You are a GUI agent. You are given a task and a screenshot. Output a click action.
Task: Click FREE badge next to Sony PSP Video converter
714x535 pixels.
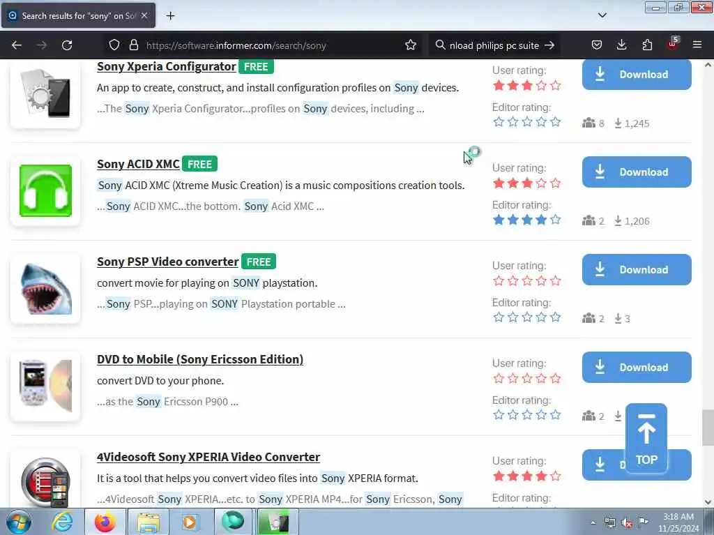[x=258, y=262]
